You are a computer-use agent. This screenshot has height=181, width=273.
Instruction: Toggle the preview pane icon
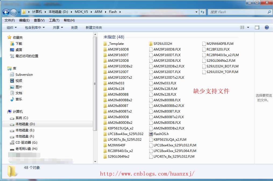click(257, 27)
